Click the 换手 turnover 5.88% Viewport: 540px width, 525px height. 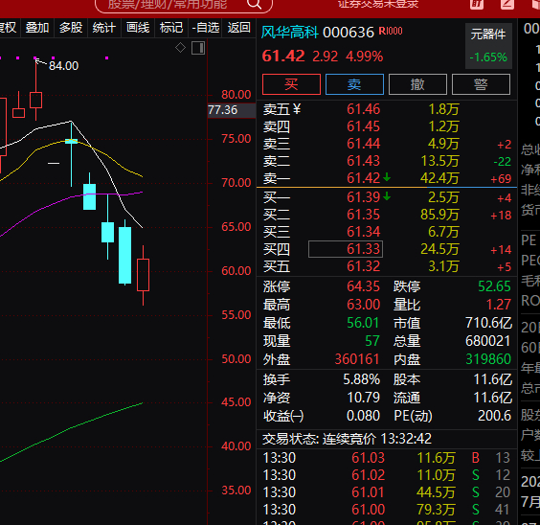tap(361, 379)
